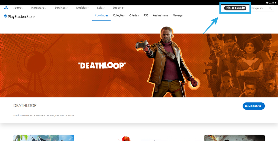Screen dimensions: 278x141
Task: Switch to the Coleções tab
Action: pos(119,15)
